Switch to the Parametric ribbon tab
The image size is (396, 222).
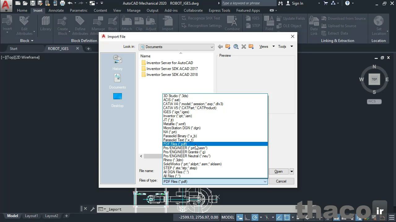coord(79,10)
